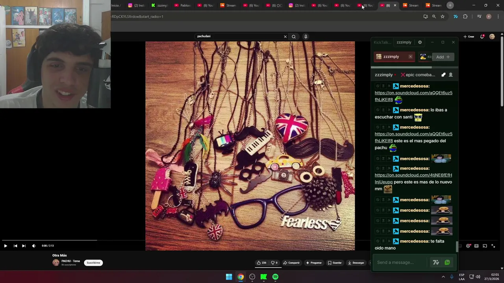Show hidden system tray icons
Screen dimensions: 504x283
click(x=443, y=277)
